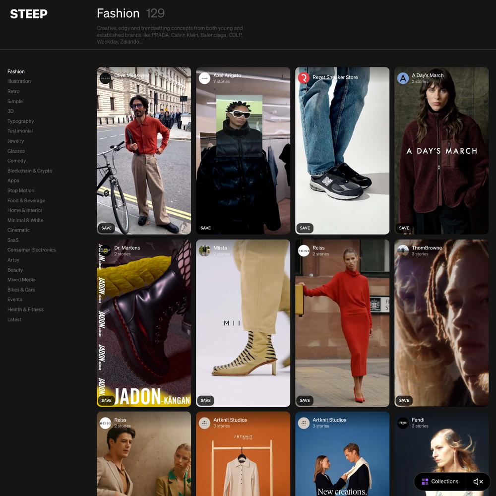Save the A Day's March story
Screen dimensions: 496x496
(404, 228)
